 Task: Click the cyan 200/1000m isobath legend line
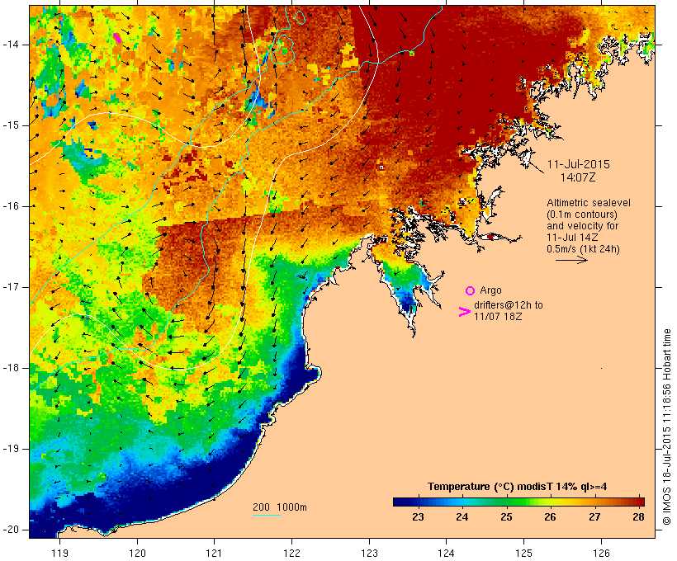267,515
